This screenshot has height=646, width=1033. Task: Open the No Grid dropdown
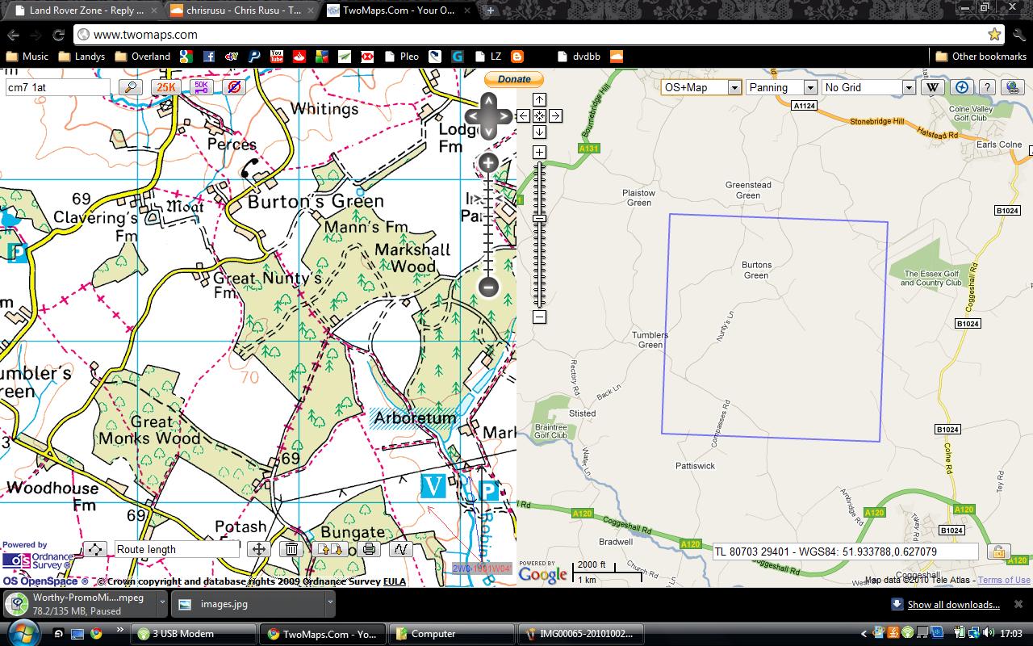pos(868,87)
